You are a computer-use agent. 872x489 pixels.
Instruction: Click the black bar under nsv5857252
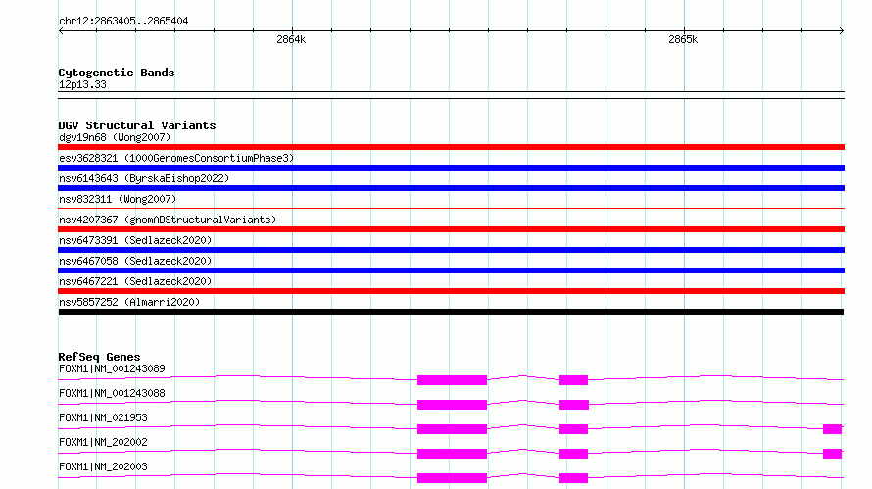coord(451,312)
